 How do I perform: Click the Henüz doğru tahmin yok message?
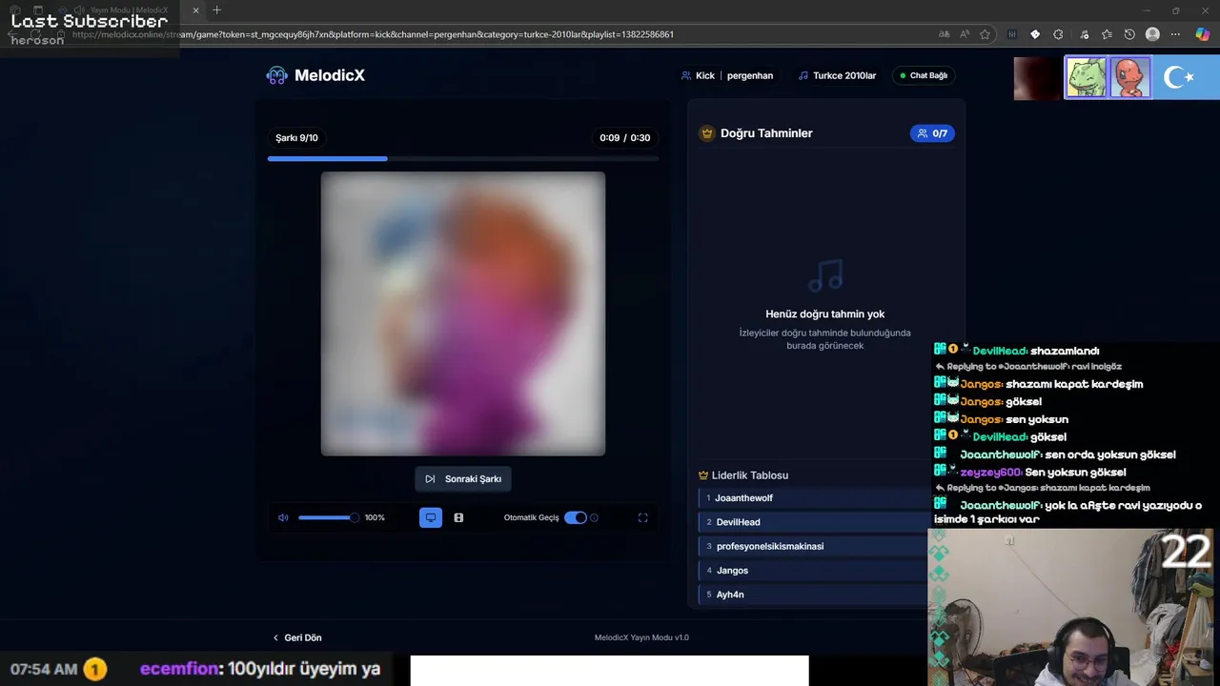point(825,313)
